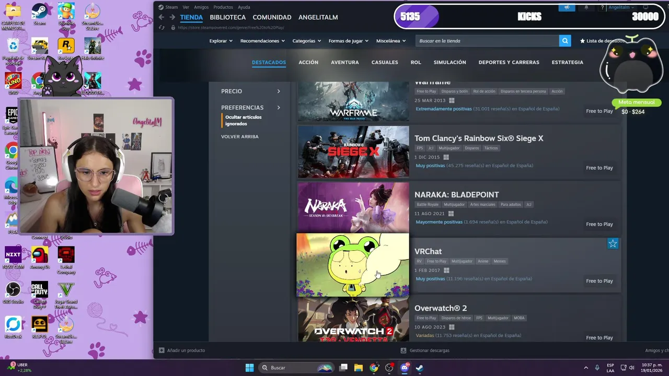Screen dimensions: 669x376
Task: Expand the PRECIO filter section
Action: click(x=250, y=91)
